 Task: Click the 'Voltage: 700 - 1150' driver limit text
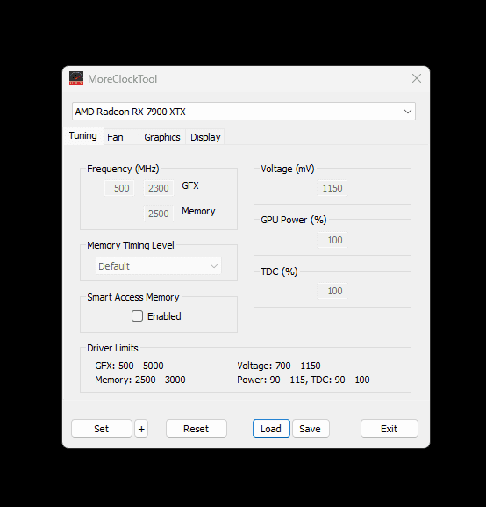(x=279, y=366)
